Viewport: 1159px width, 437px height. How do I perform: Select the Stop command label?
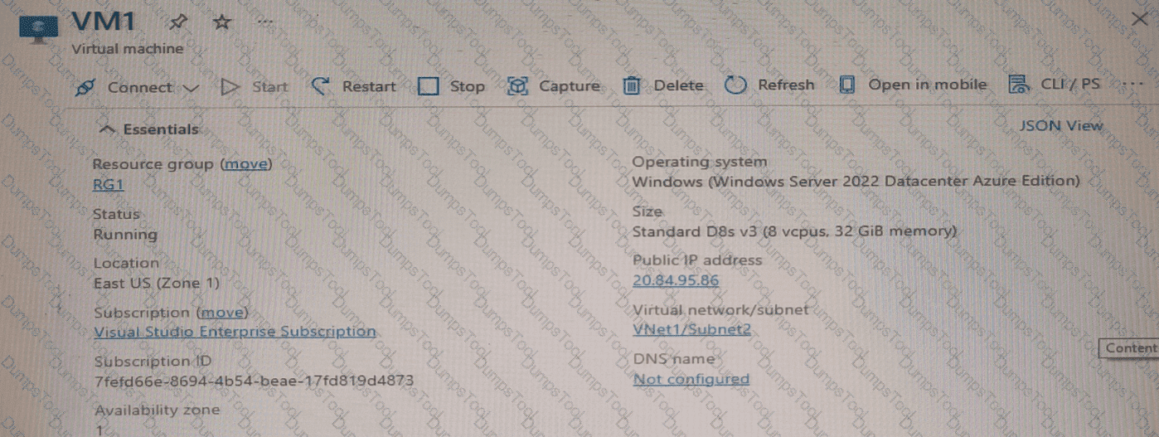(x=468, y=86)
